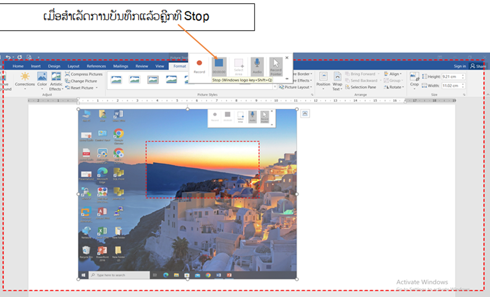Click the Stop recording button
Image resolution: width=490 pixels, height=297 pixels.
click(x=219, y=64)
